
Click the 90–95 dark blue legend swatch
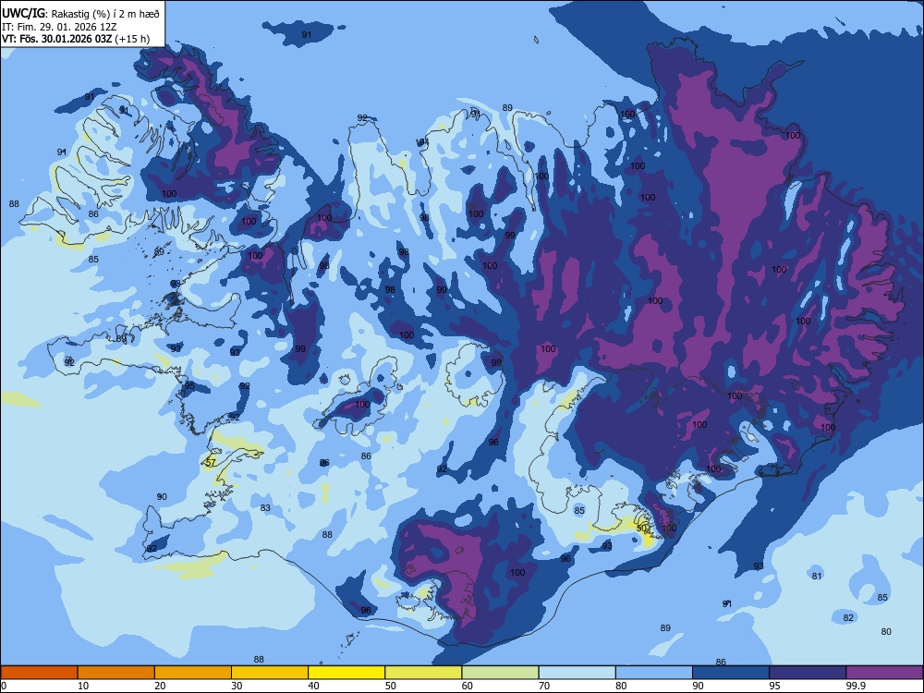(731, 673)
